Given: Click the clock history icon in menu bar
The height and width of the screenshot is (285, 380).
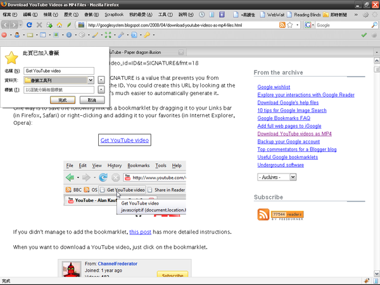Looking at the screenshot, I should 201,15.
